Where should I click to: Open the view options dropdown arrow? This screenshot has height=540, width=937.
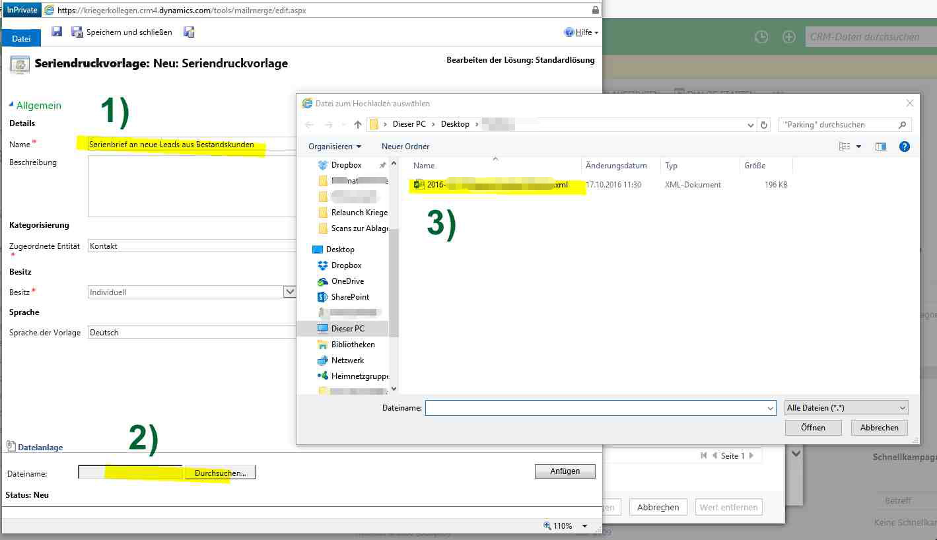(858, 147)
